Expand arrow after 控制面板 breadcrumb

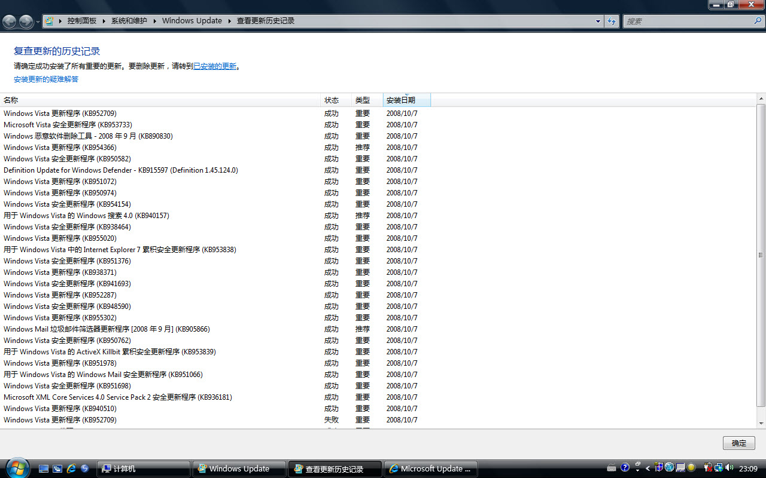click(x=104, y=21)
